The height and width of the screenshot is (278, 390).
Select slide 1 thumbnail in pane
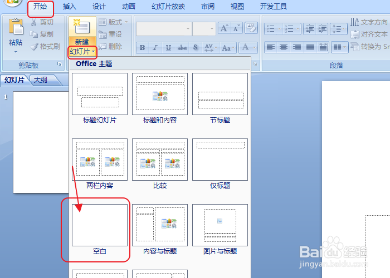(x=41, y=142)
